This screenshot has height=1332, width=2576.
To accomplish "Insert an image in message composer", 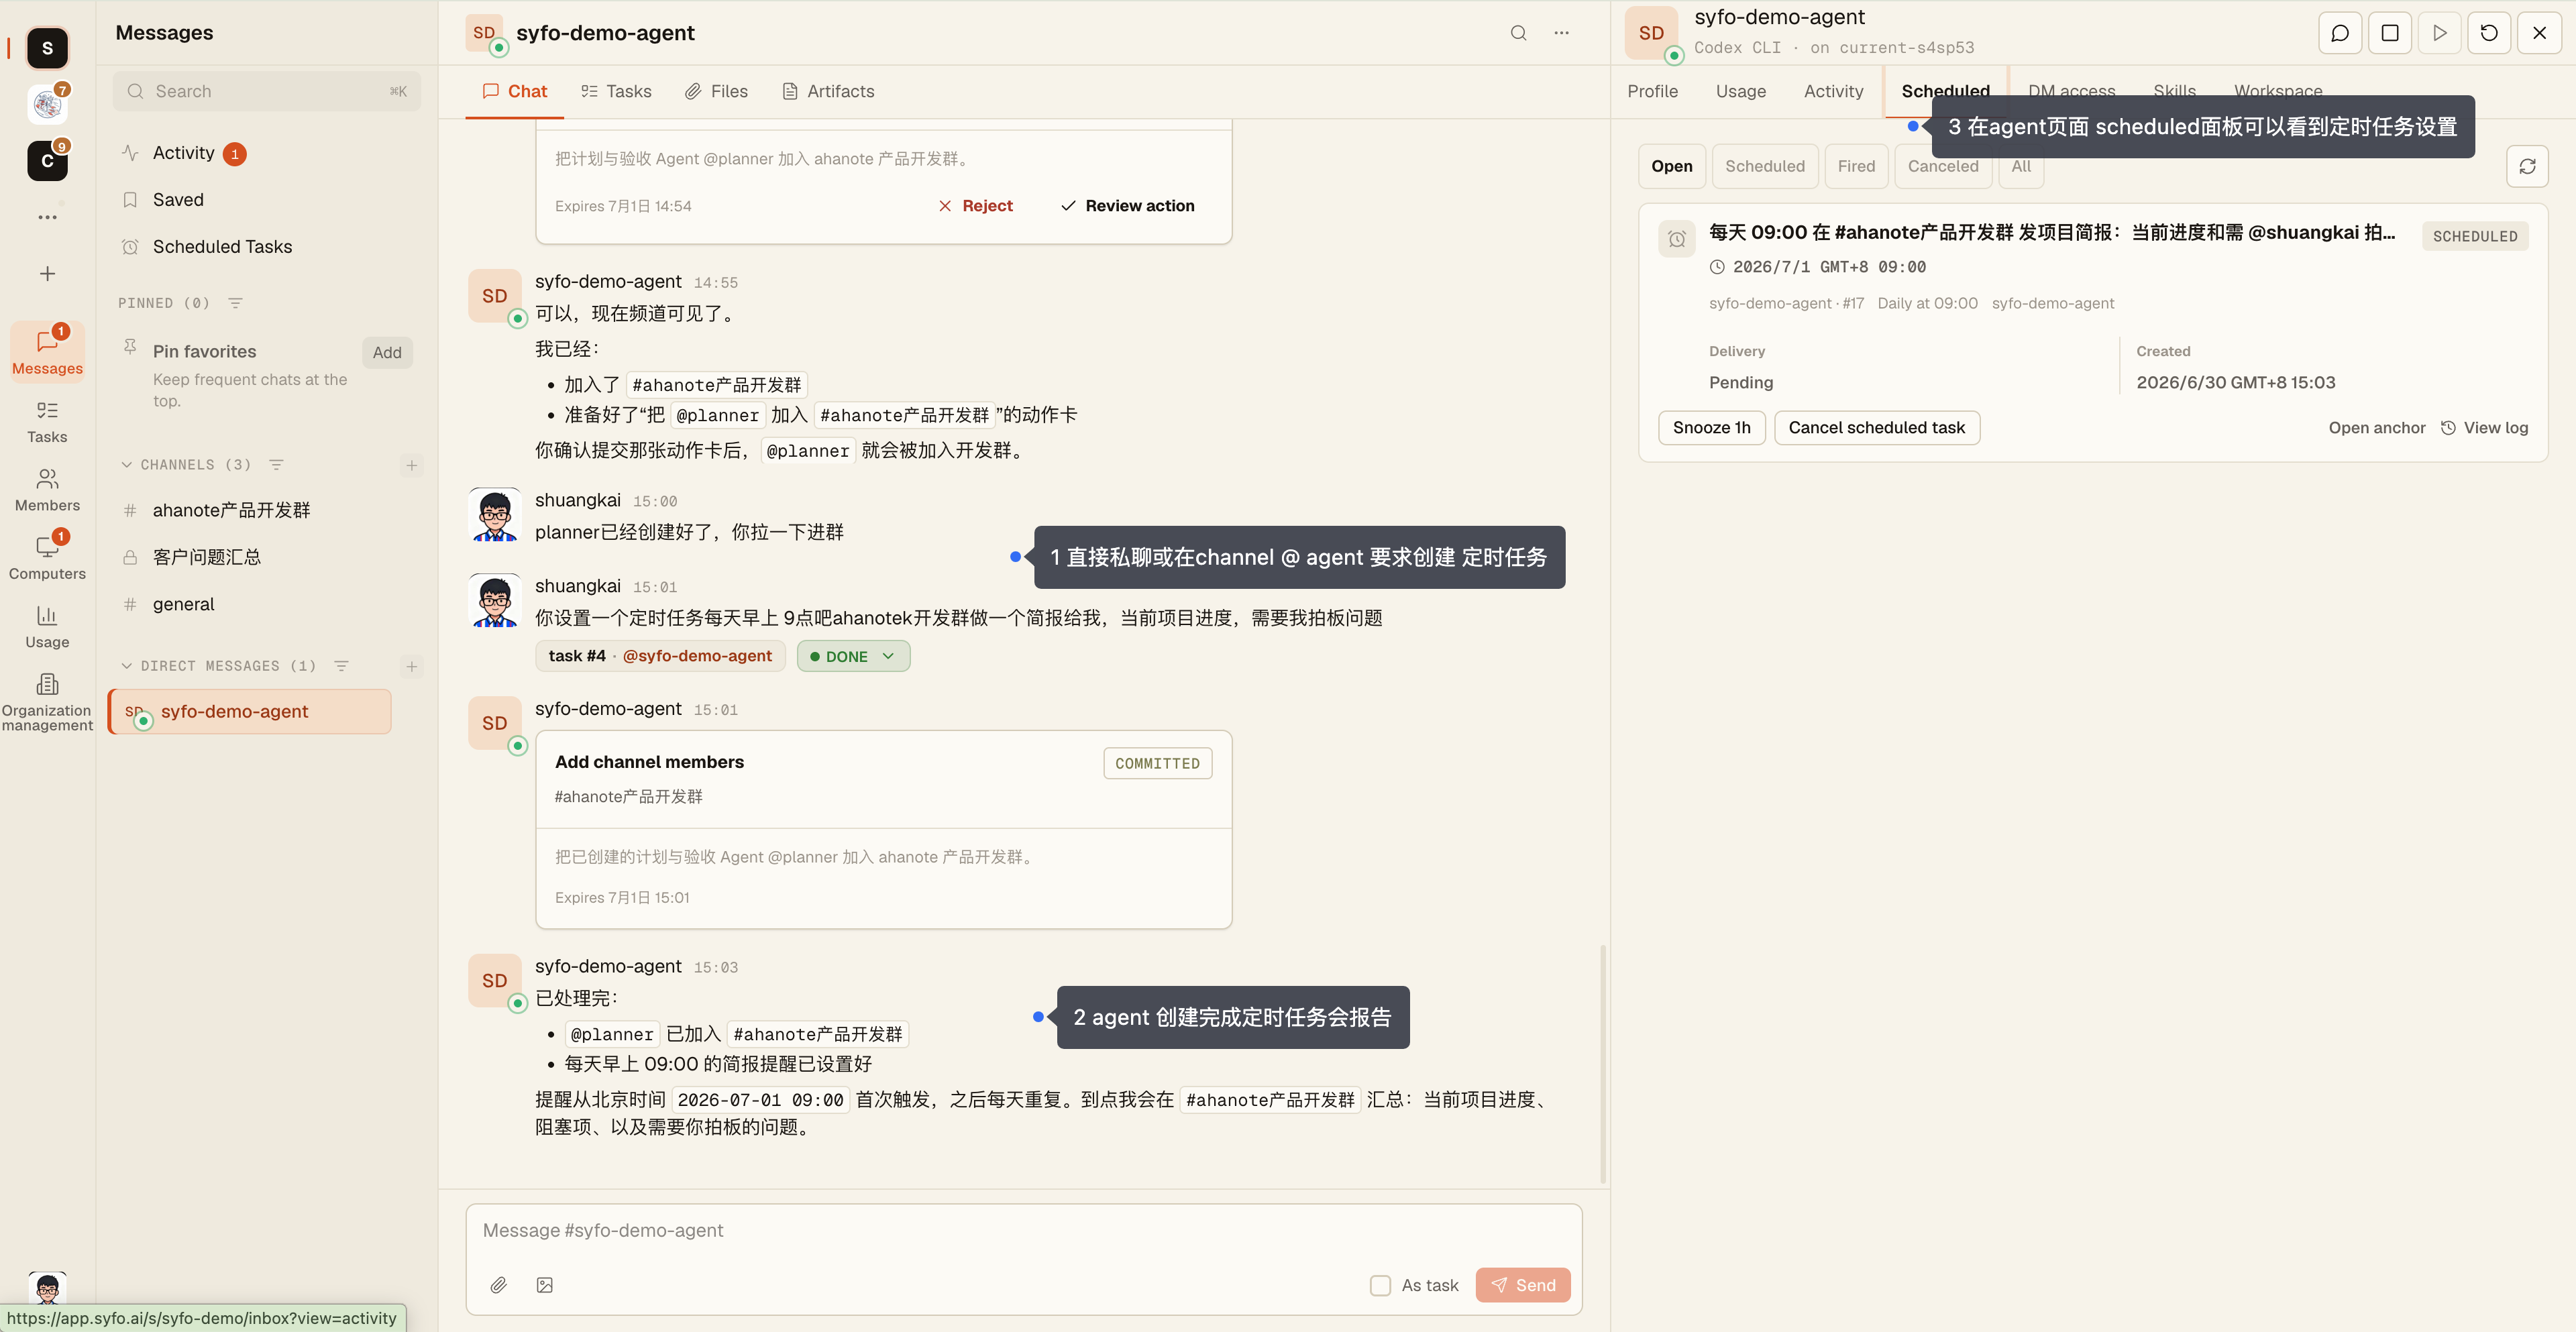I will tap(545, 1285).
